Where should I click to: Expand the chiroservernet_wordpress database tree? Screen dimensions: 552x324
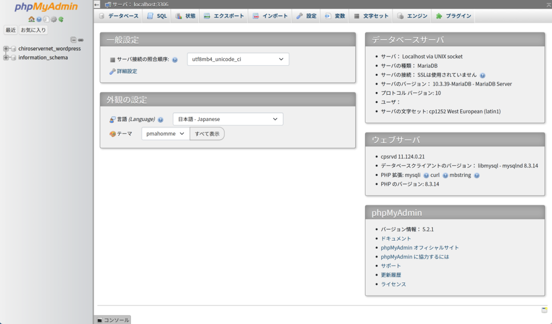click(x=5, y=48)
